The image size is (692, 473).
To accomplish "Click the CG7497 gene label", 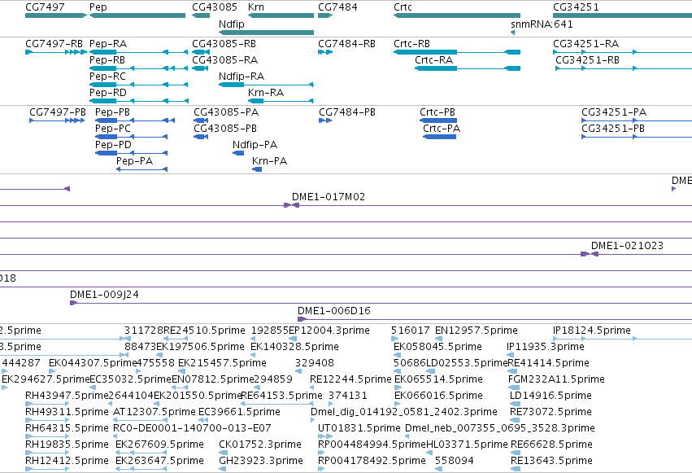I will point(45,7).
